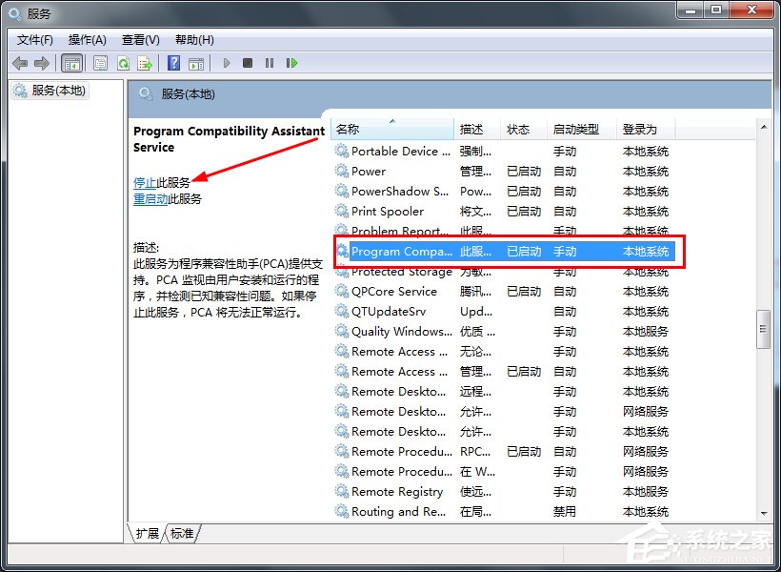Open the 查看(V) menu
This screenshot has width=781, height=572.
(139, 39)
